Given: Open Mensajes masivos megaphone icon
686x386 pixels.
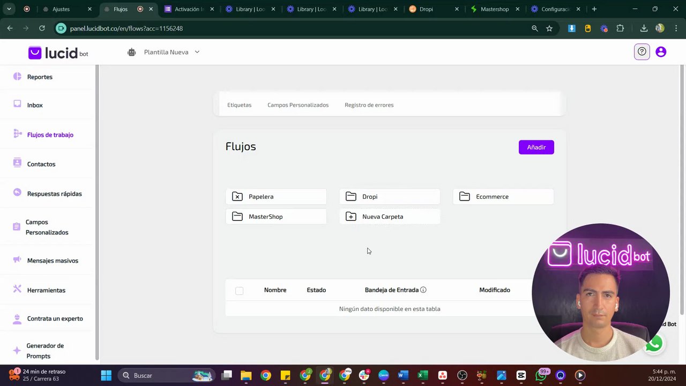Looking at the screenshot, I should tap(17, 260).
